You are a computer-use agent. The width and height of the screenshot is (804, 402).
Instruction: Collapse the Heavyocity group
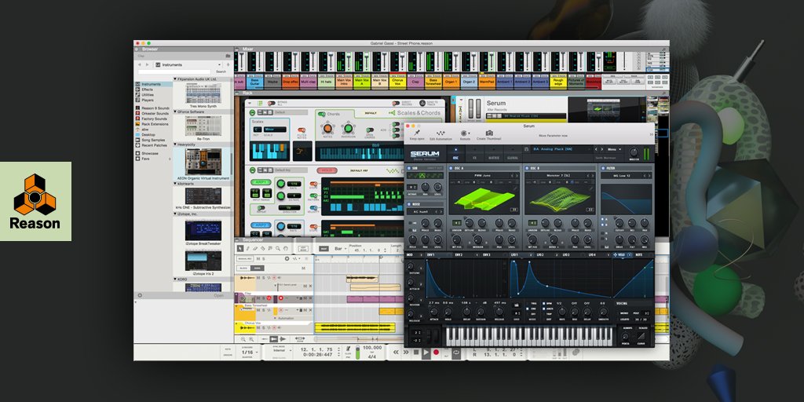(x=175, y=144)
